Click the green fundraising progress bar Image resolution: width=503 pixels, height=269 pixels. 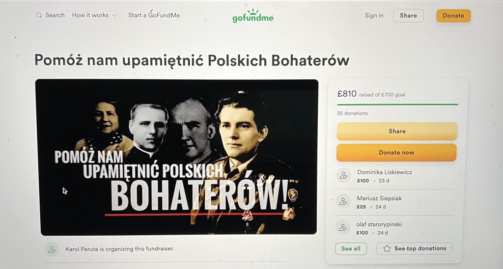(x=397, y=105)
